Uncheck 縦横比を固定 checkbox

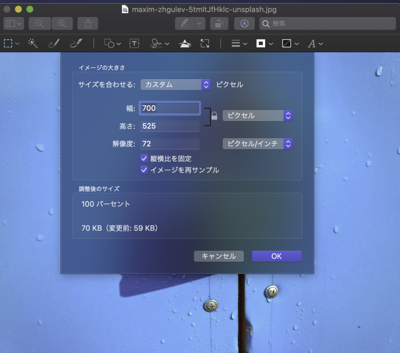144,159
